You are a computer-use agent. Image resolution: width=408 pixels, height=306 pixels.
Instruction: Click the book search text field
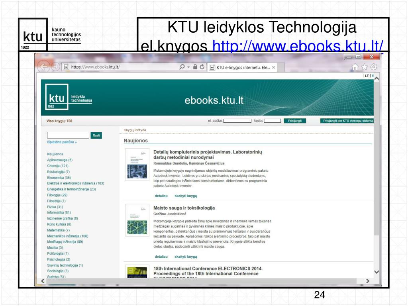[68, 135]
